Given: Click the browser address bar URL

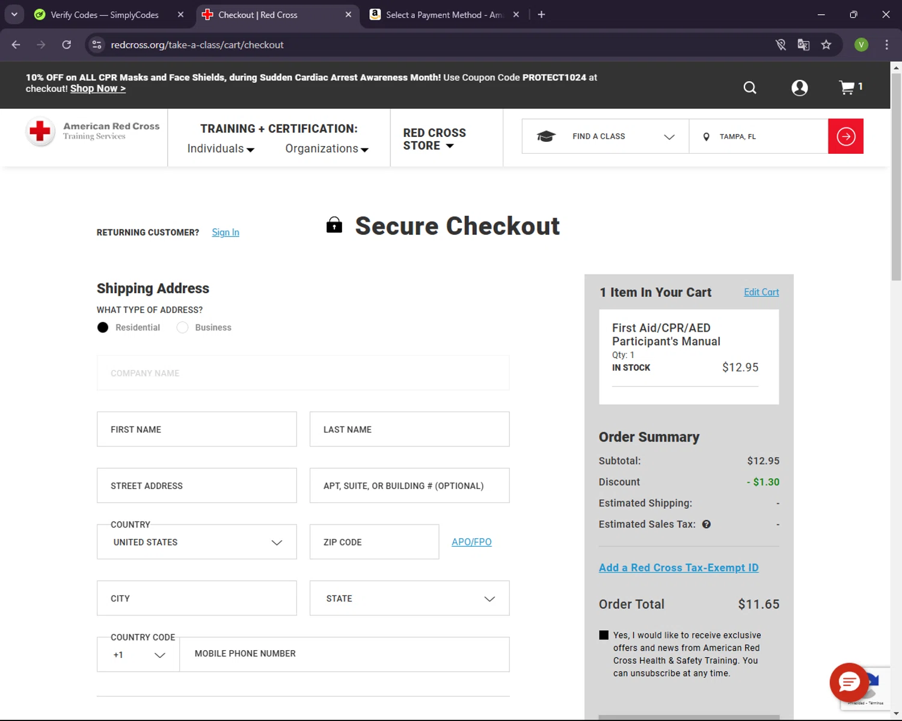Looking at the screenshot, I should click(197, 44).
